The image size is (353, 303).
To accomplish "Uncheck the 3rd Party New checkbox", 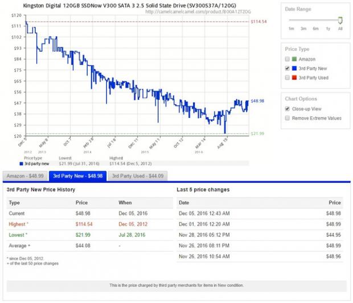I will pyautogui.click(x=288, y=68).
